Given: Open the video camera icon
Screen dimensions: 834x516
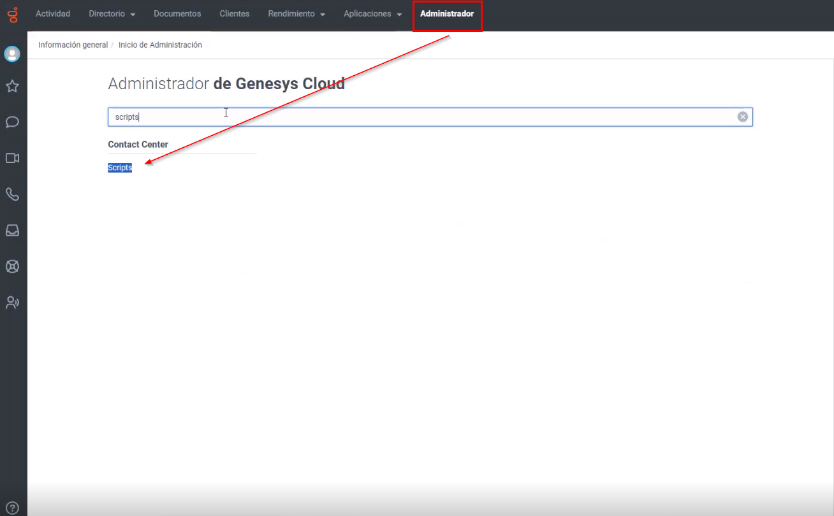Looking at the screenshot, I should 12,158.
